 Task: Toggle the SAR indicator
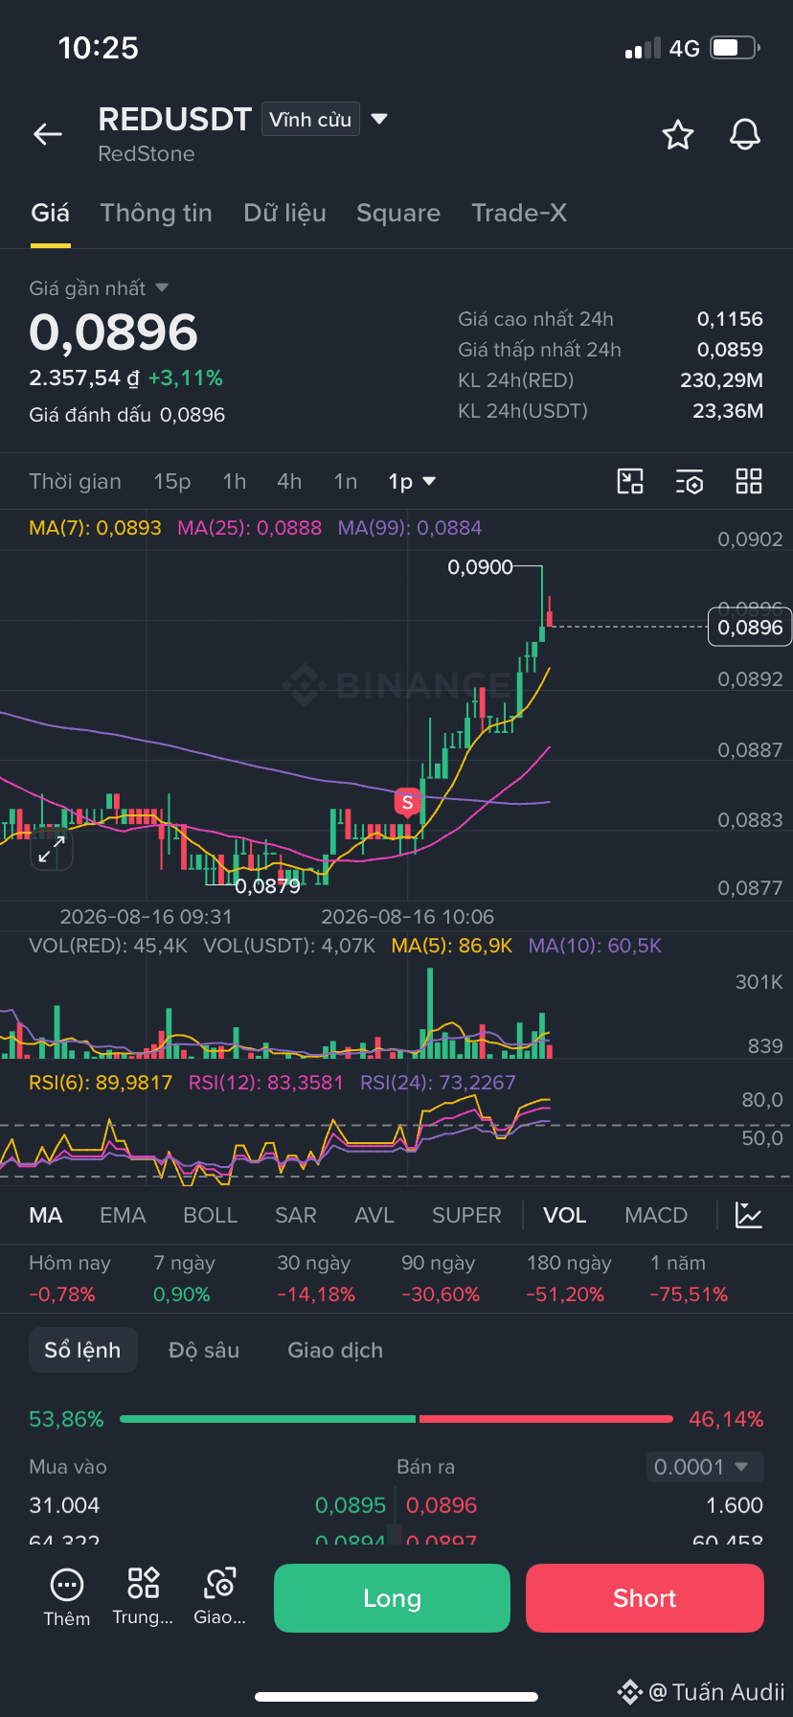pos(296,1215)
